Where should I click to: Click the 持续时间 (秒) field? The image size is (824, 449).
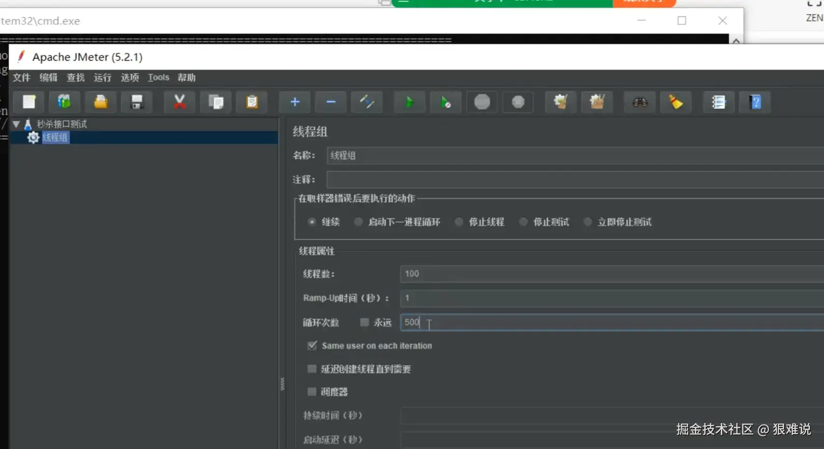[612, 415]
